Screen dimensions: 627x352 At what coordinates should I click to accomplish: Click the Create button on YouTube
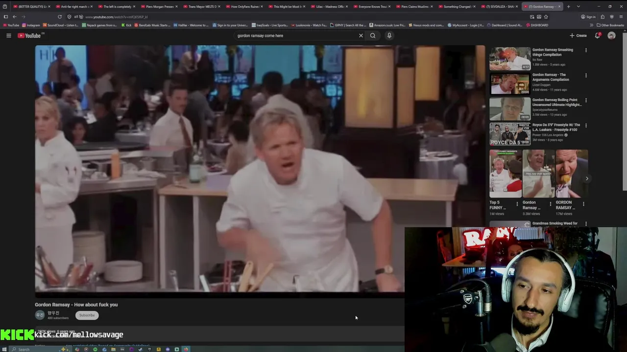[578, 35]
